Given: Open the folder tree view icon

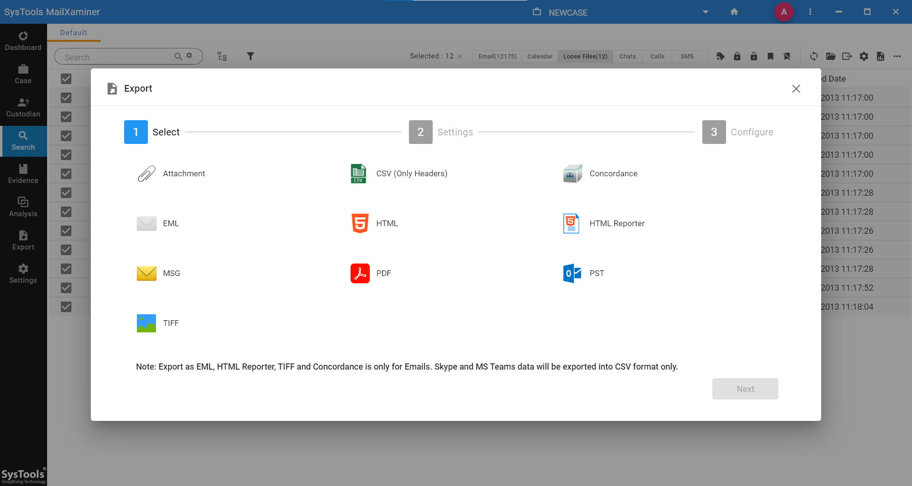Looking at the screenshot, I should [x=222, y=57].
